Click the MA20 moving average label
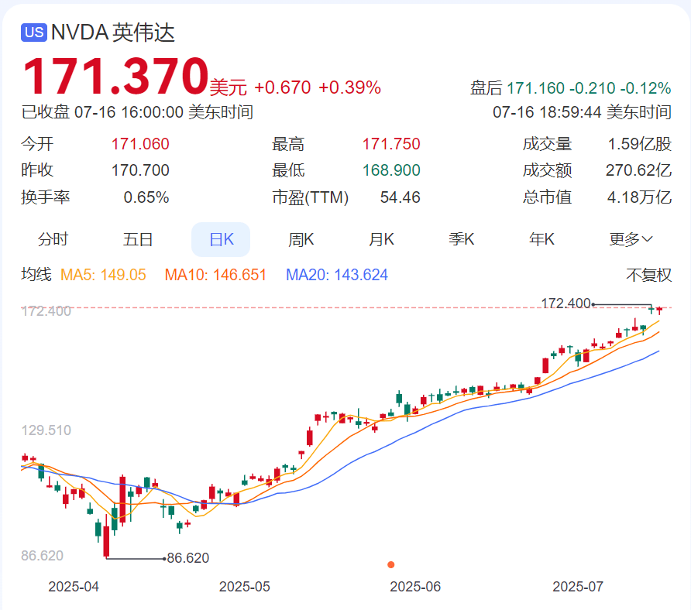The image size is (691, 610). point(337,275)
